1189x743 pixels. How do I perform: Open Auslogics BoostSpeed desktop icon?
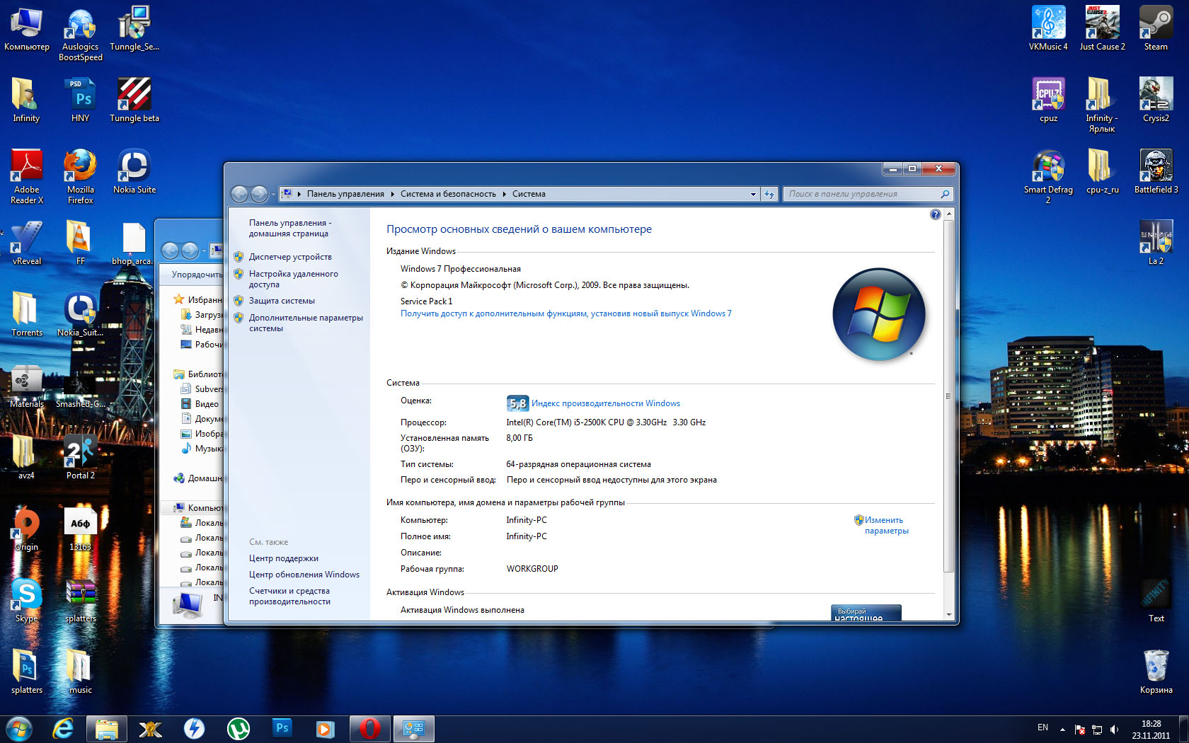[x=80, y=33]
